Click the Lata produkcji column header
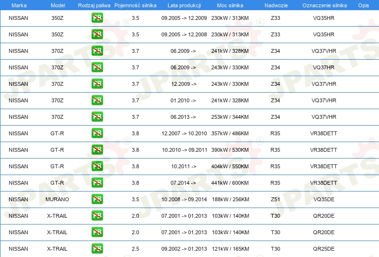This screenshot has height=257, width=379. (184, 5)
